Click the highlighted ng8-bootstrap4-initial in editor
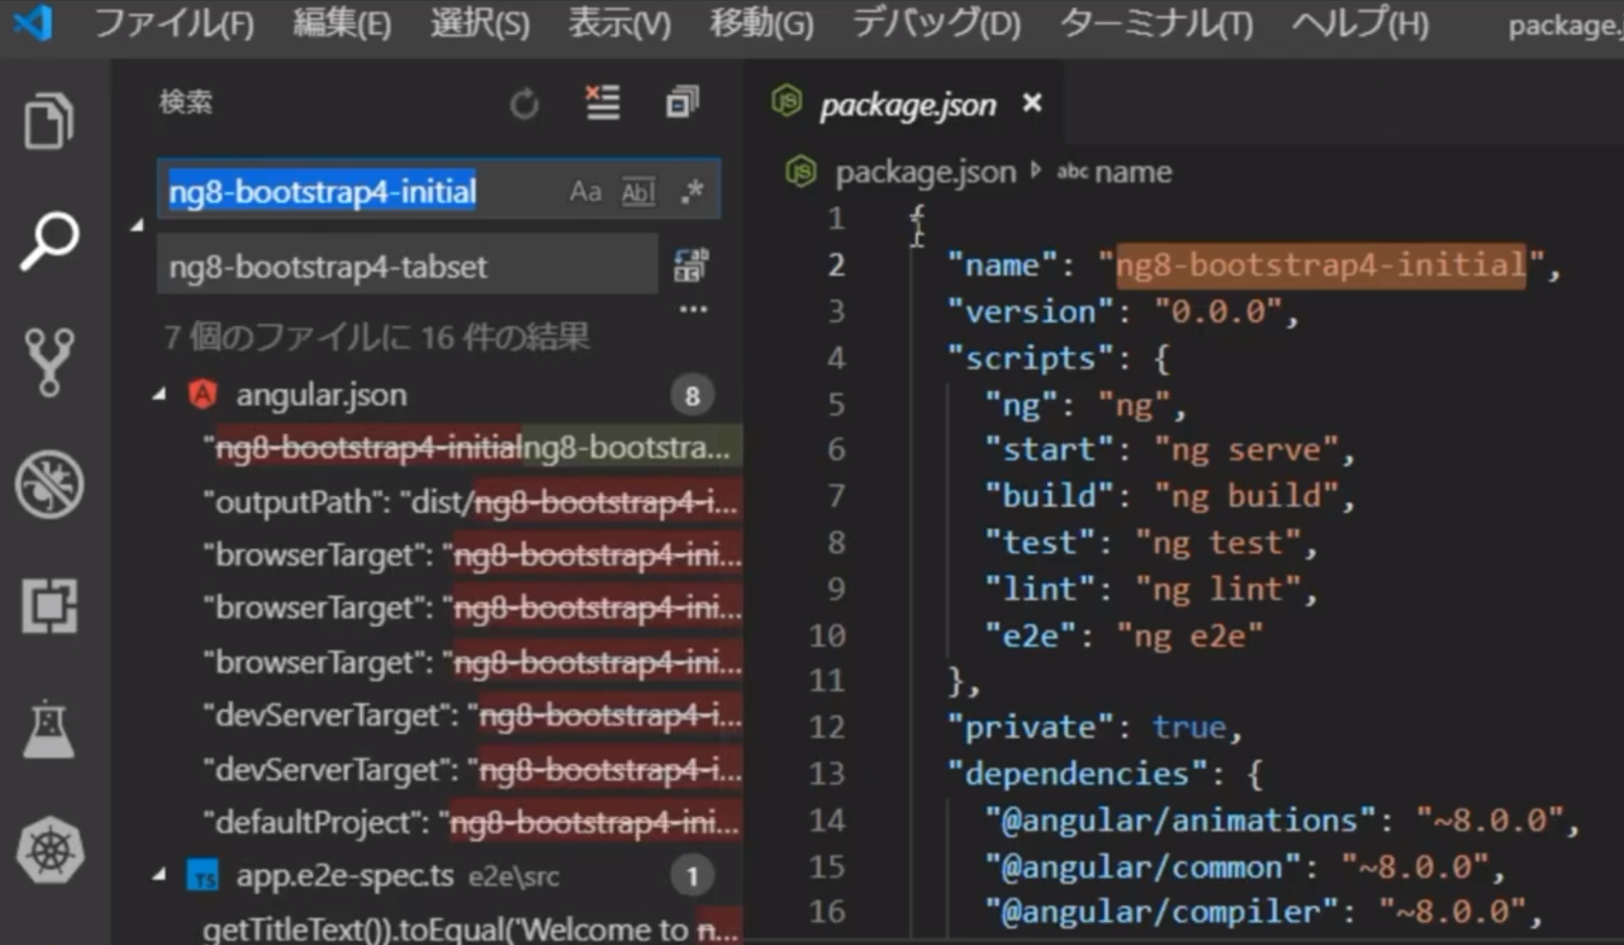The height and width of the screenshot is (945, 1624). (1321, 264)
